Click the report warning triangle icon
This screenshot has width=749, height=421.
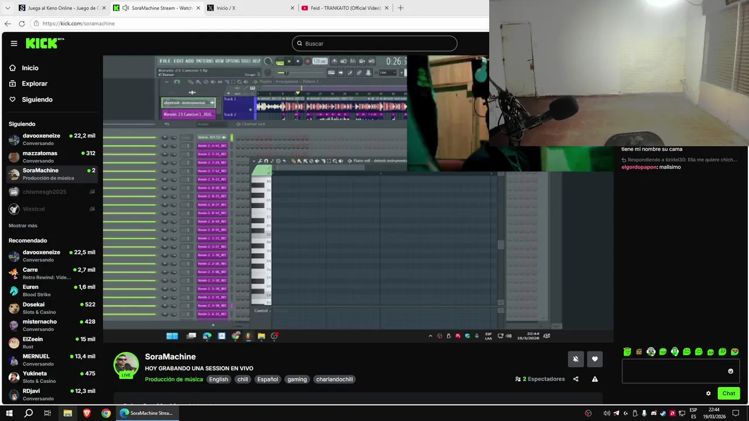click(595, 379)
